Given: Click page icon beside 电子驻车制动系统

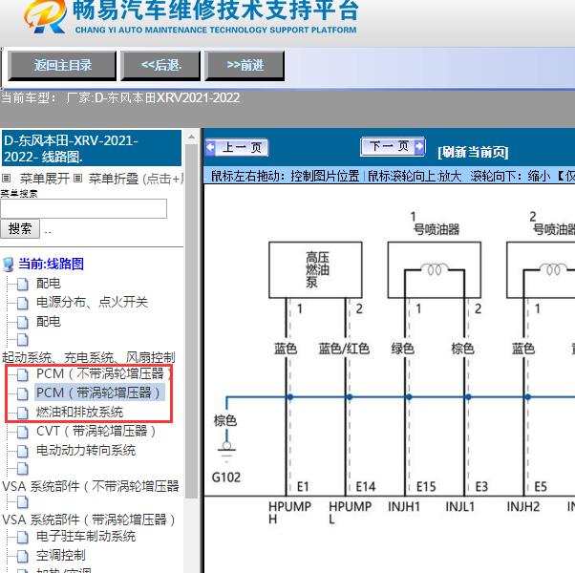Looking at the screenshot, I should point(23,538).
